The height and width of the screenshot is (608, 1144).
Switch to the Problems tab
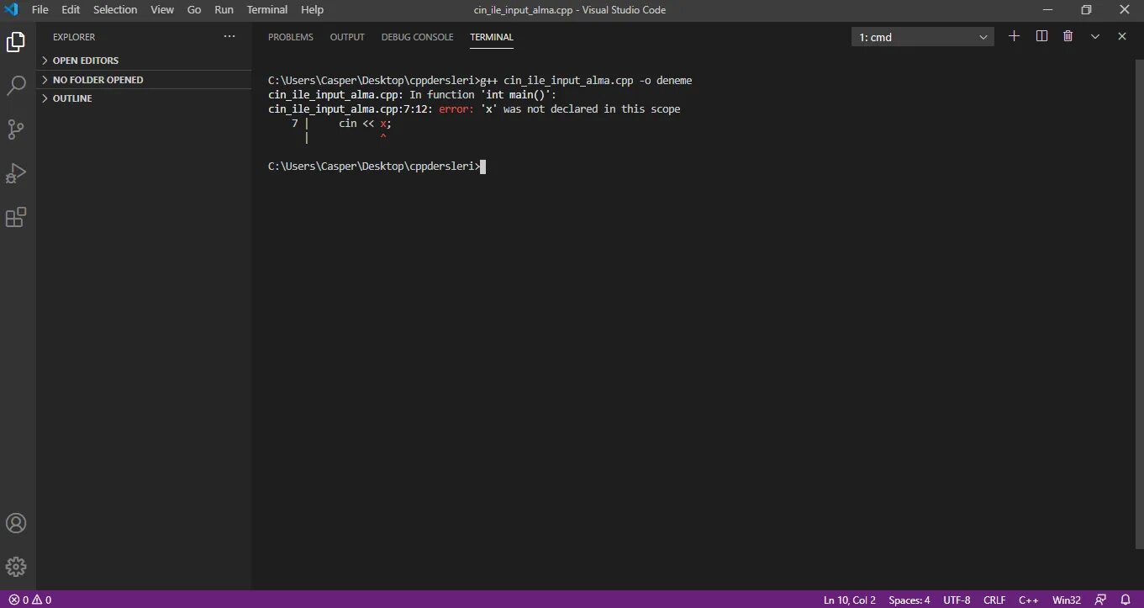[291, 37]
